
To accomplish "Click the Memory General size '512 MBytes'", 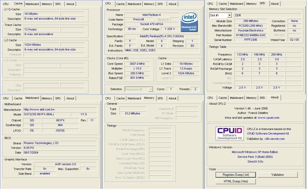I will pyautogui.click(x=132, y=113).
